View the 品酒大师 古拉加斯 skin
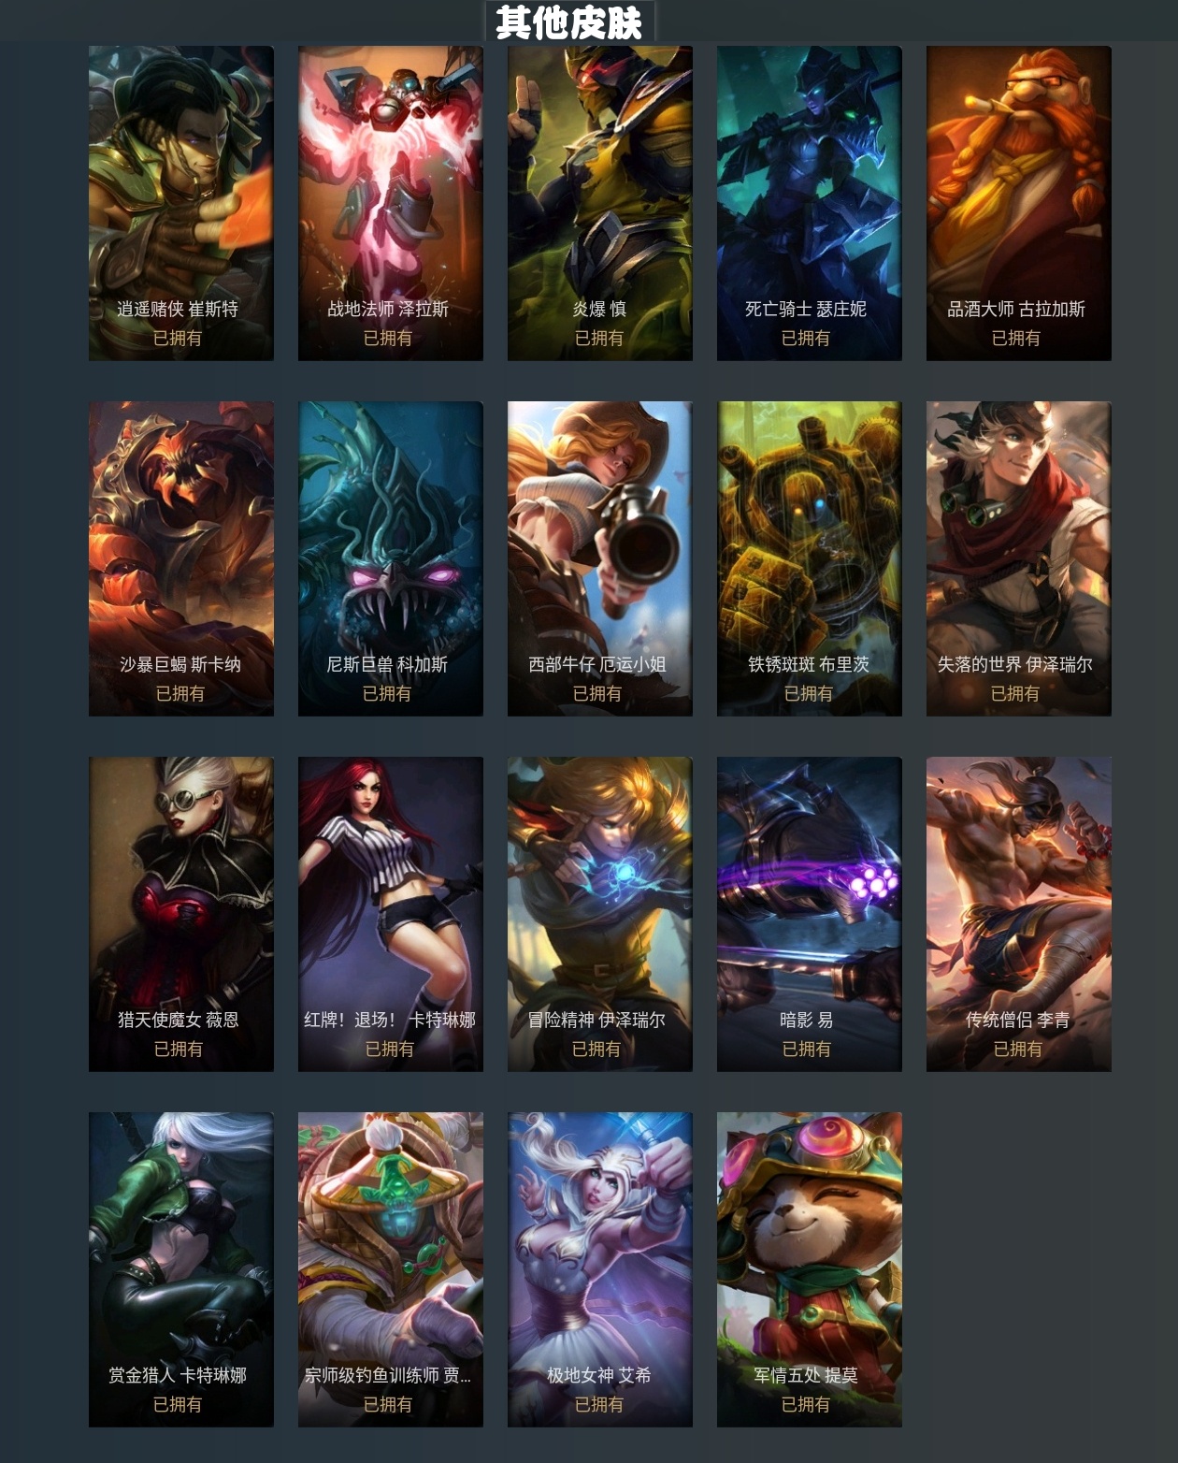Screen dimensions: 1178x1463 1019,203
